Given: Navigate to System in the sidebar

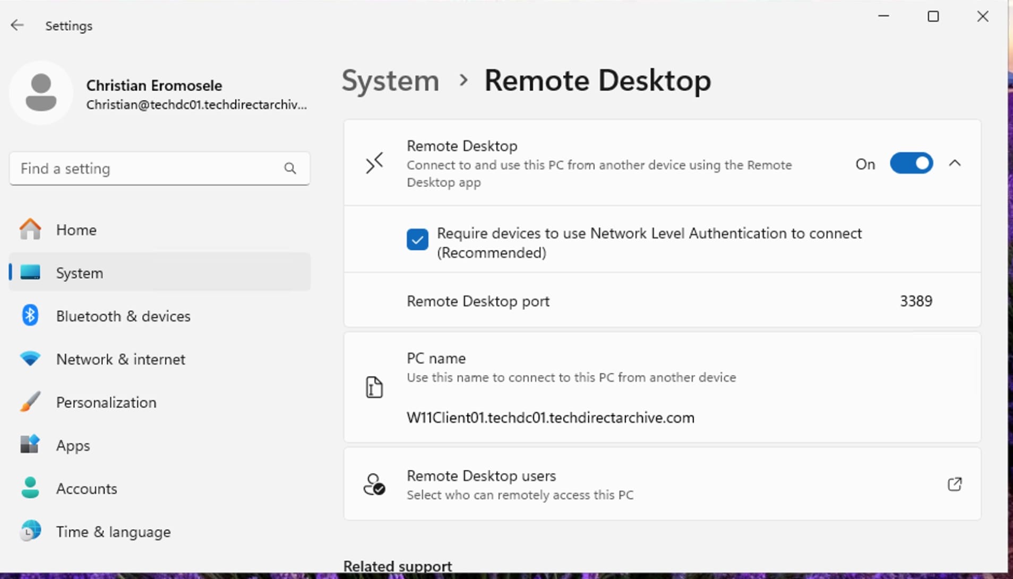Looking at the screenshot, I should click(79, 273).
